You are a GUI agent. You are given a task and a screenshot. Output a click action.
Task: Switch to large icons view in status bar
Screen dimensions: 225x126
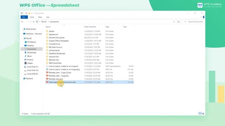coord(203,113)
